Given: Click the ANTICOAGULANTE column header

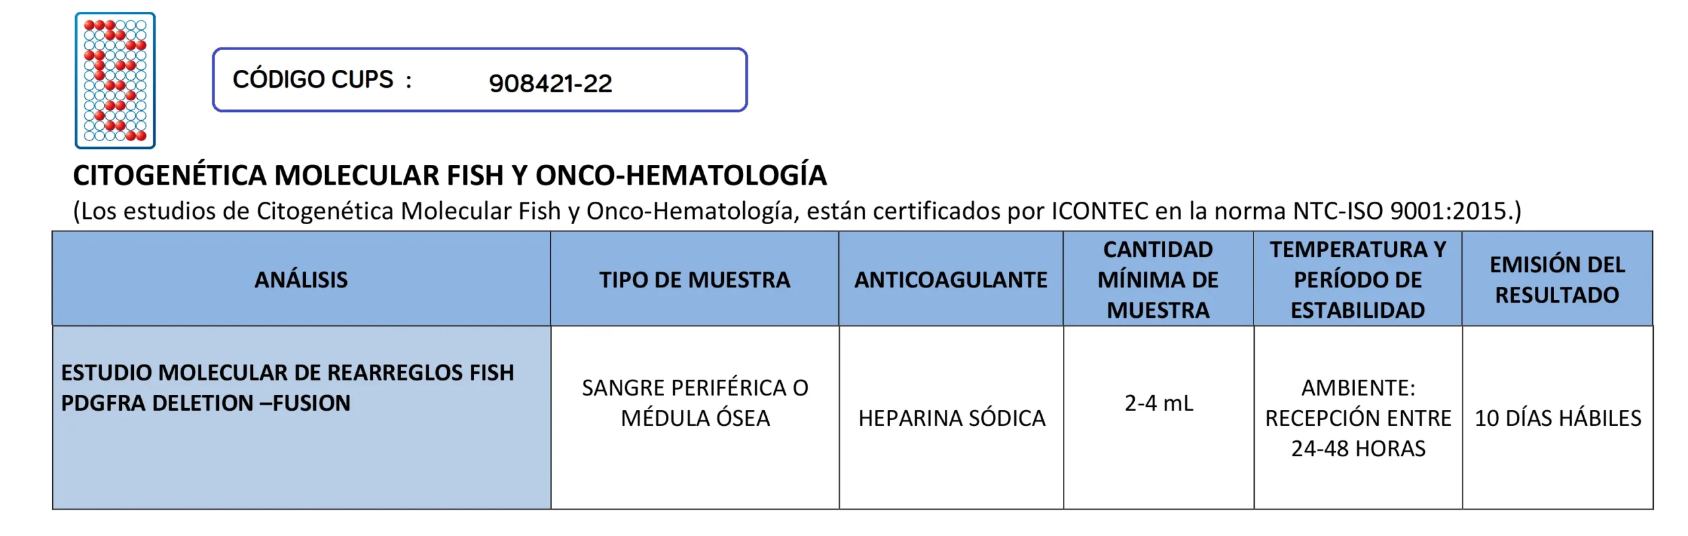Looking at the screenshot, I should pyautogui.click(x=951, y=280).
